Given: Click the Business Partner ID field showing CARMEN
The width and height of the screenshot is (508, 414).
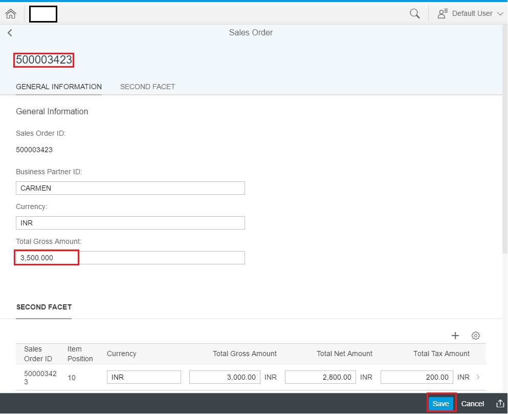Looking at the screenshot, I should point(130,188).
